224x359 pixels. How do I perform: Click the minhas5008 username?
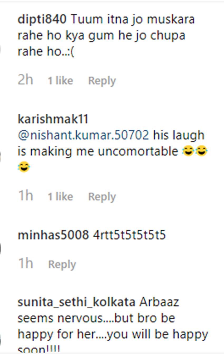(53, 235)
